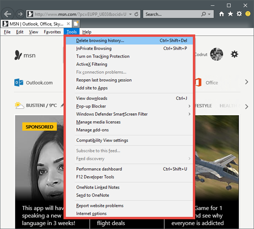The height and width of the screenshot is (229, 254).
Task: Click the smiley feedback icon
Action: (x=248, y=14)
